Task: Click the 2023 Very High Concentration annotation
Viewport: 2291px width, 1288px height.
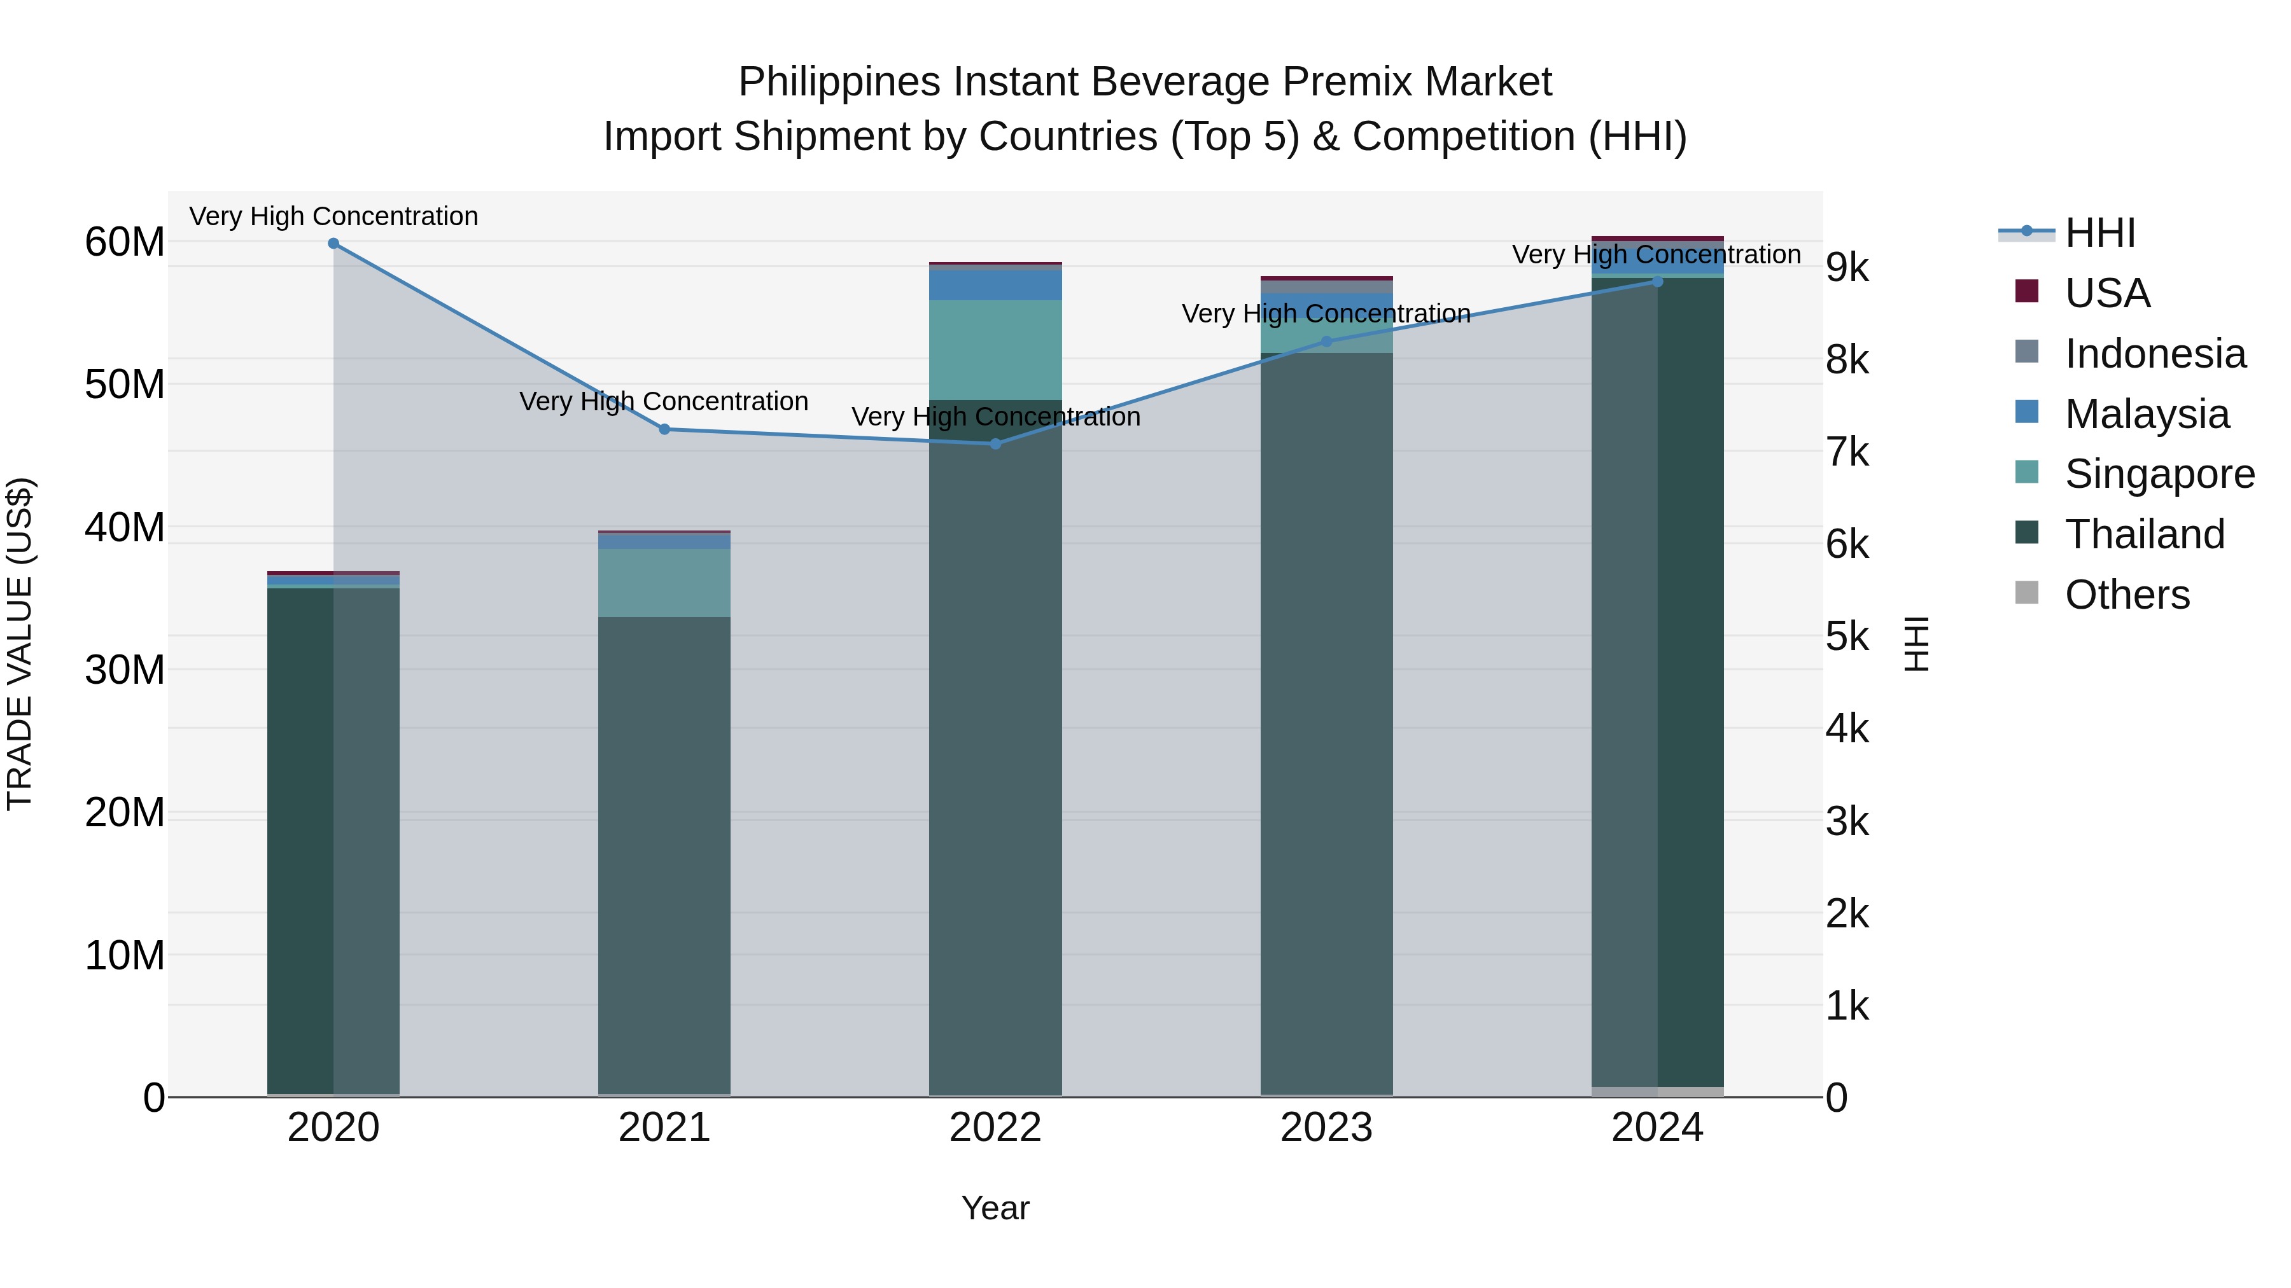Action: [x=1326, y=313]
